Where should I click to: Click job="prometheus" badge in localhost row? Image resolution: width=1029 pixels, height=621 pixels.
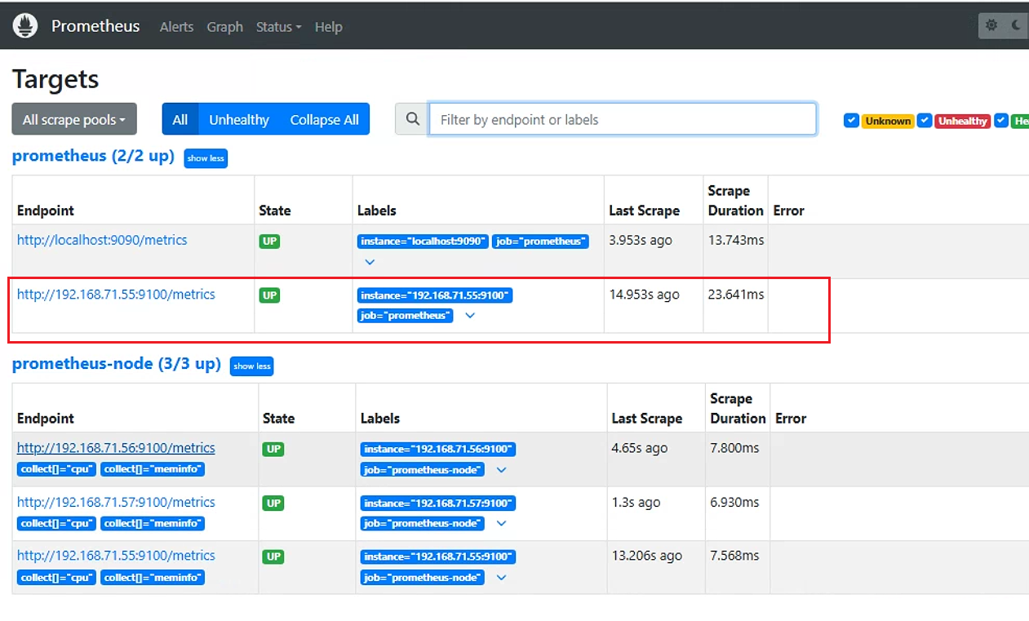click(x=540, y=242)
